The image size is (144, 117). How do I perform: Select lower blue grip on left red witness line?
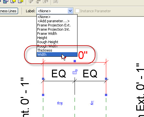pos(43,95)
